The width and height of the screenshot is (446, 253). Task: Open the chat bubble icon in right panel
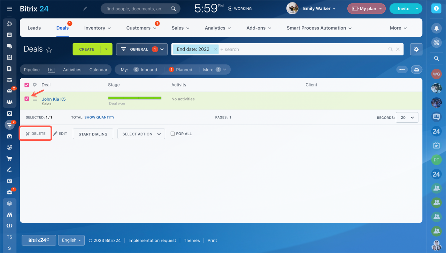point(436,43)
